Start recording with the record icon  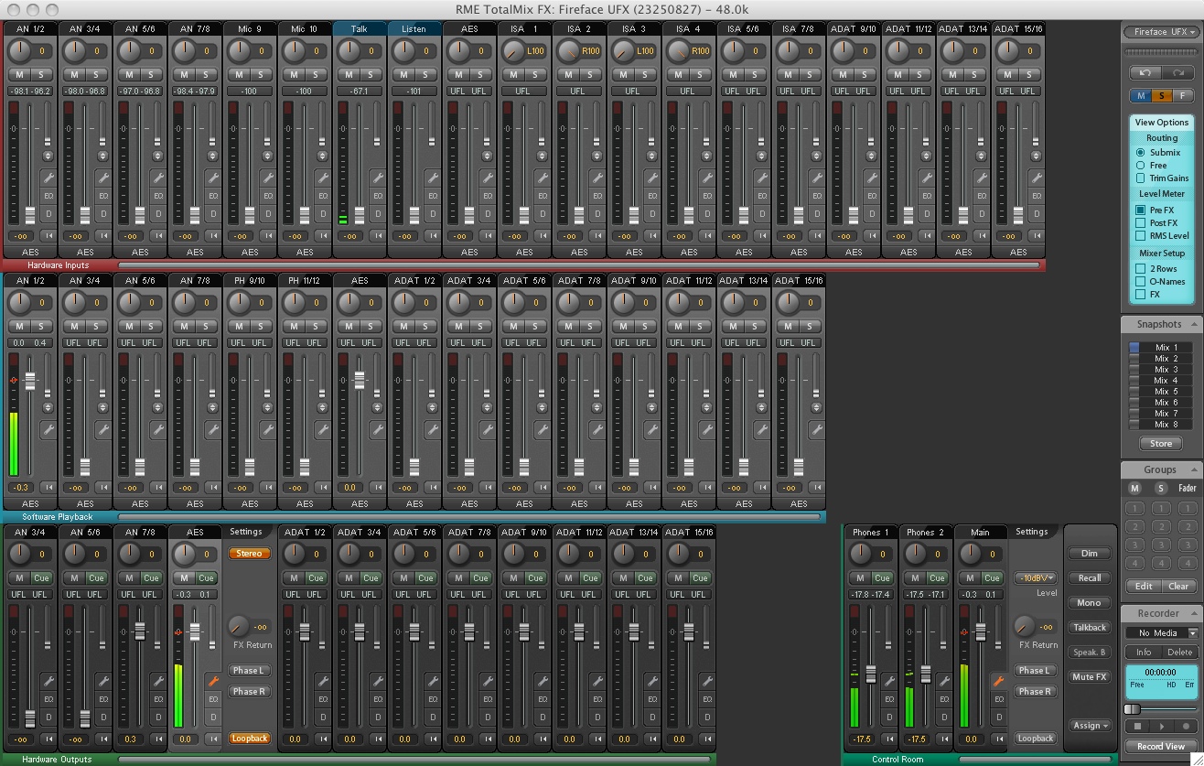pyautogui.click(x=1186, y=727)
